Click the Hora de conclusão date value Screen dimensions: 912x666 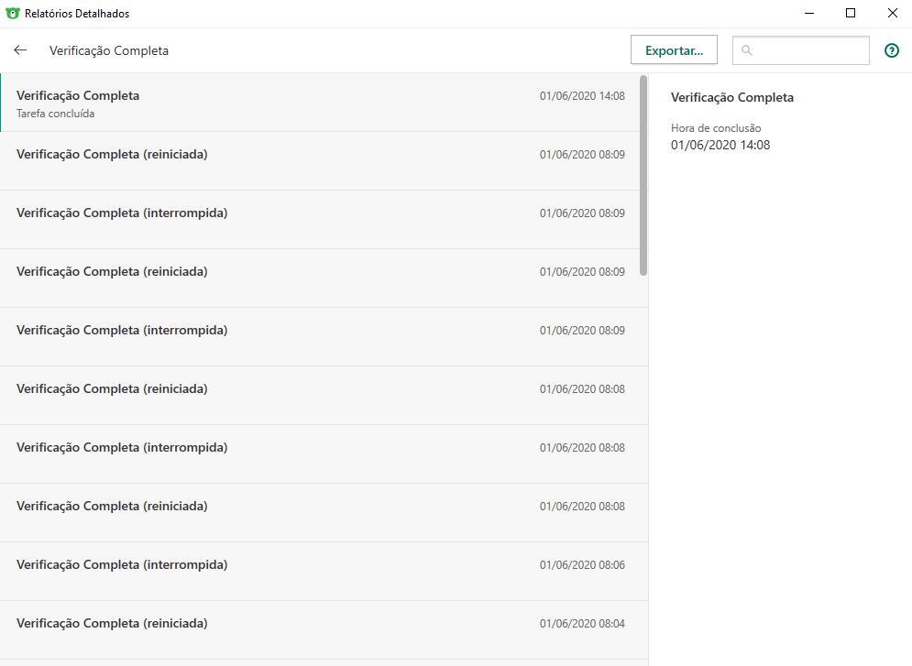(720, 145)
